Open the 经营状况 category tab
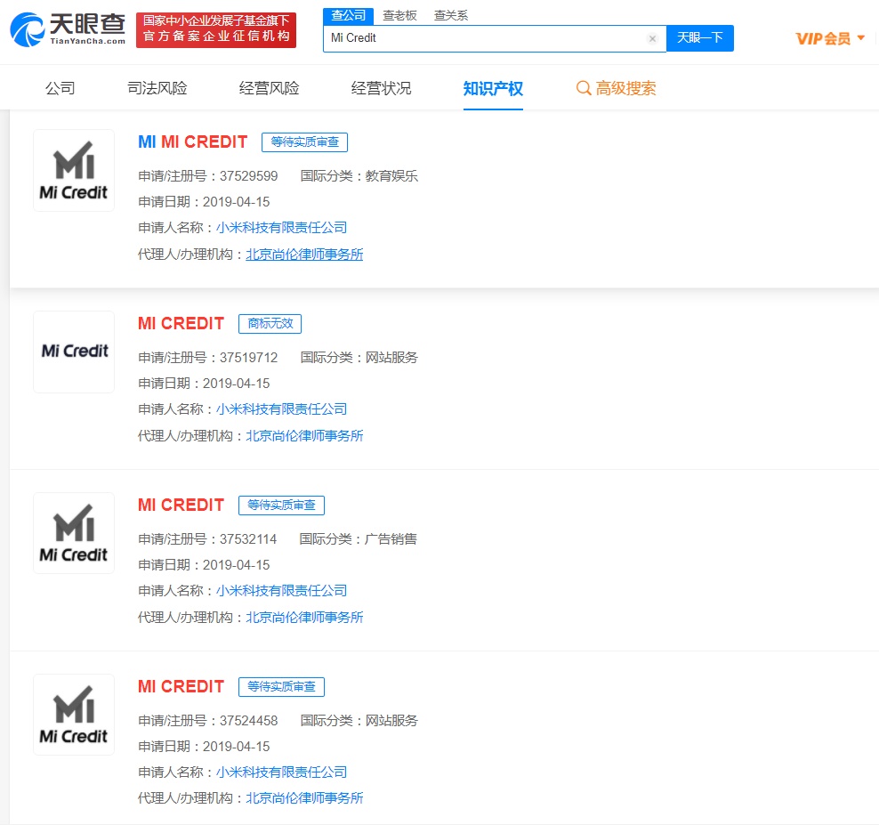 coord(381,88)
